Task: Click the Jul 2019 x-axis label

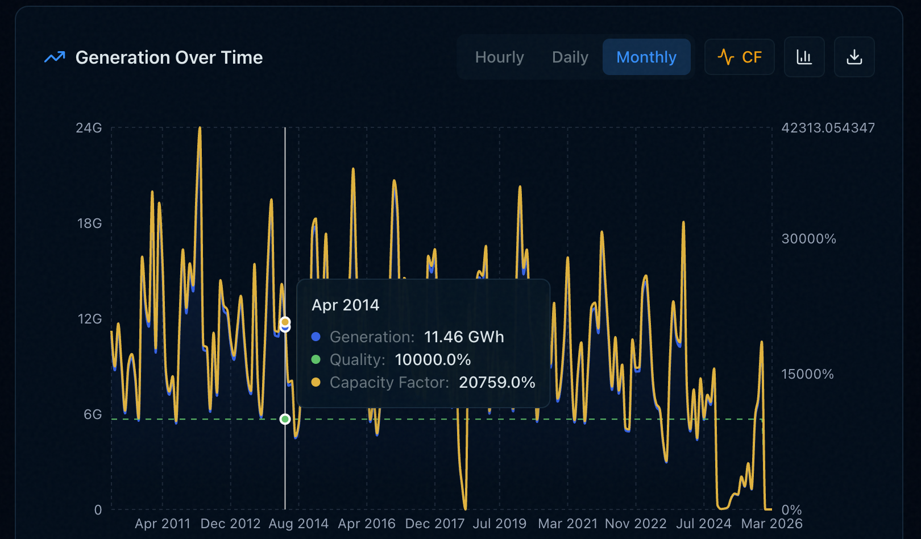Action: point(500,524)
